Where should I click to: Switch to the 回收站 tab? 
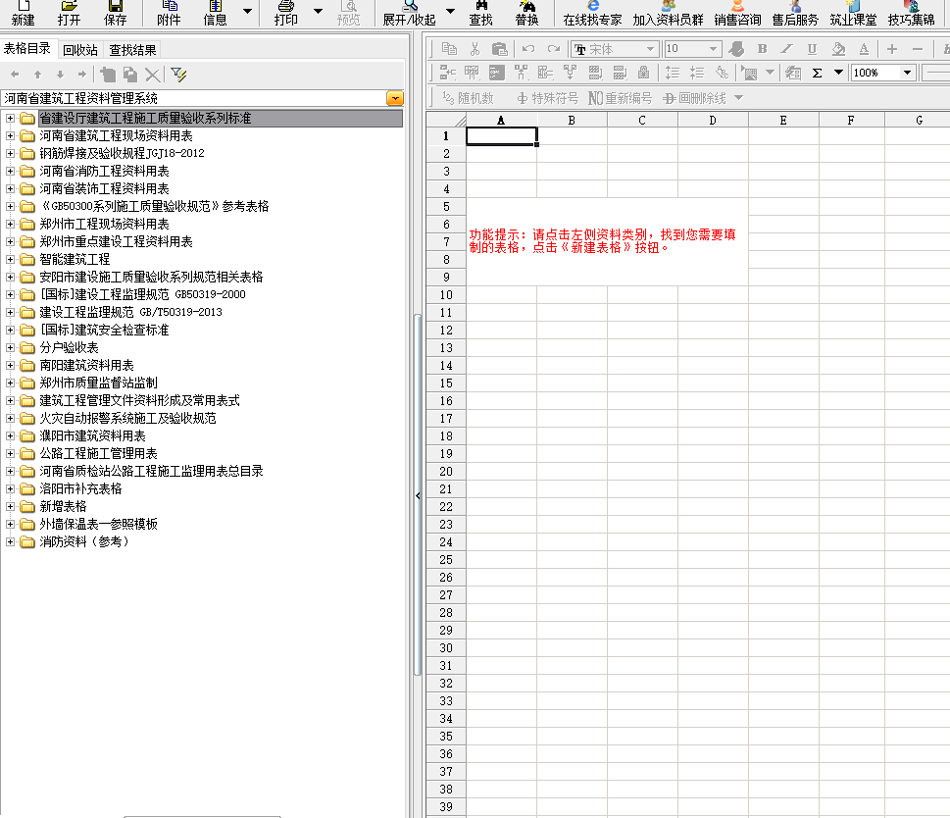click(79, 50)
